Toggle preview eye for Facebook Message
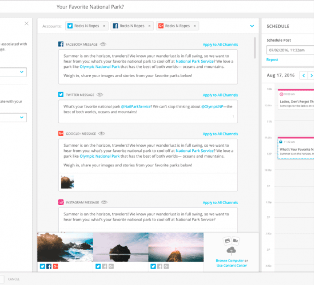Image resolution: width=314 pixels, height=285 pixels. 103,44
